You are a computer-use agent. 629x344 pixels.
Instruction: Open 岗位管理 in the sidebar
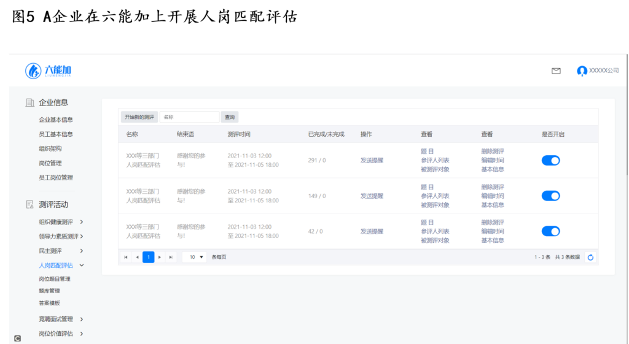tap(50, 163)
